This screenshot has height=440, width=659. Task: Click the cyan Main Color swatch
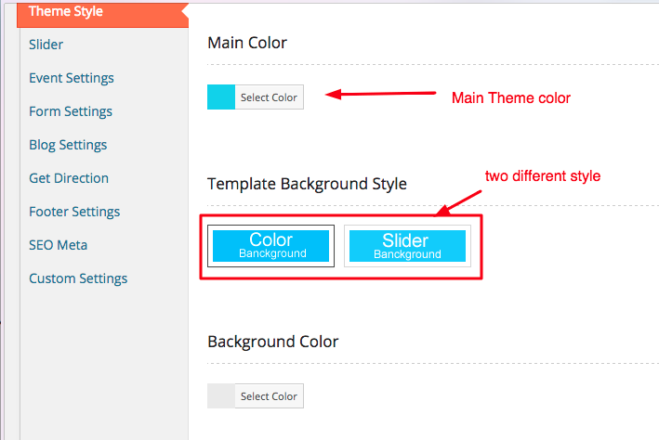click(221, 97)
